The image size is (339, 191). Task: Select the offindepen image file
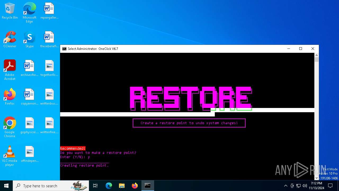pyautogui.click(x=29, y=154)
